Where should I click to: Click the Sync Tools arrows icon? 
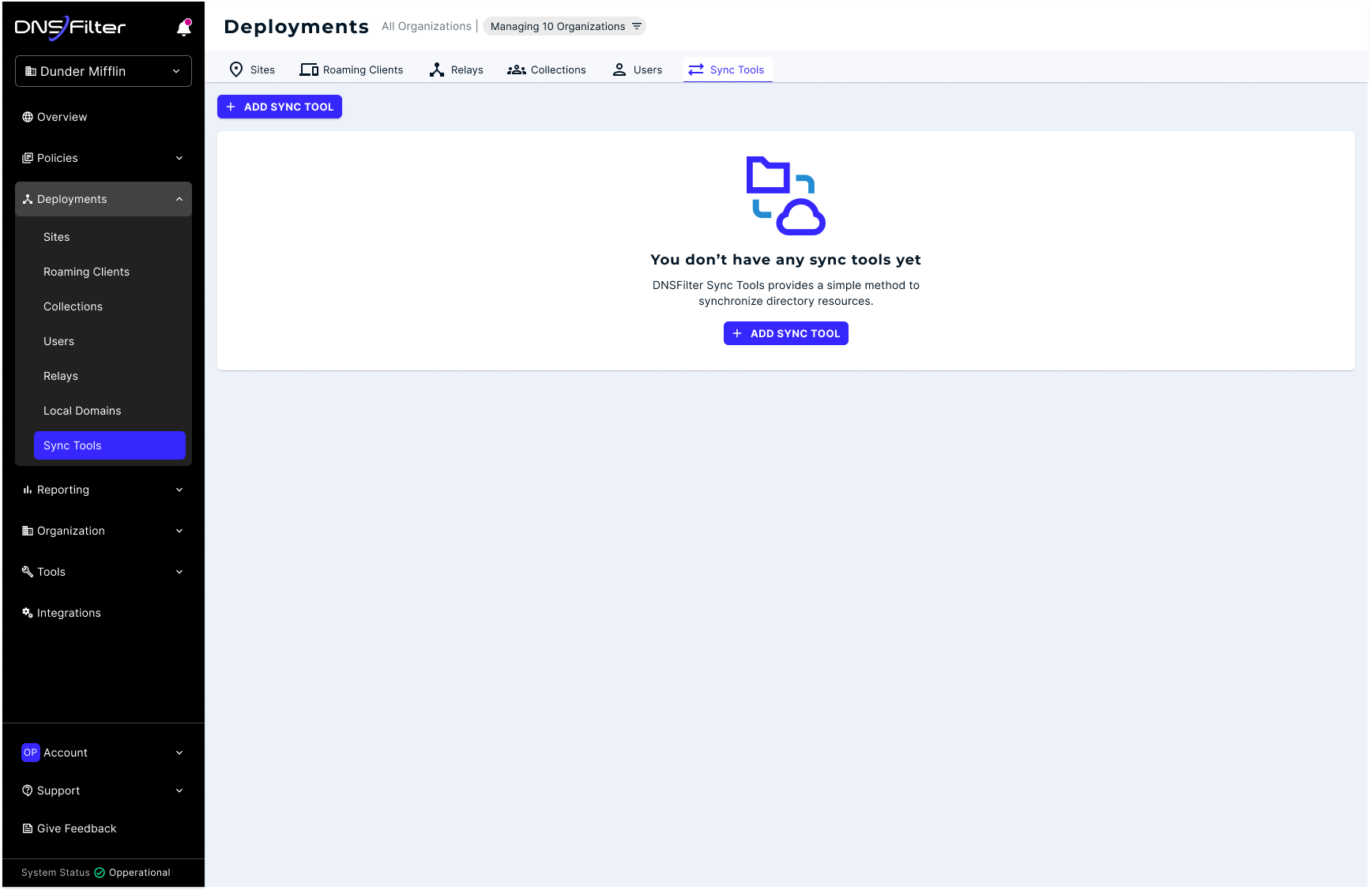696,69
